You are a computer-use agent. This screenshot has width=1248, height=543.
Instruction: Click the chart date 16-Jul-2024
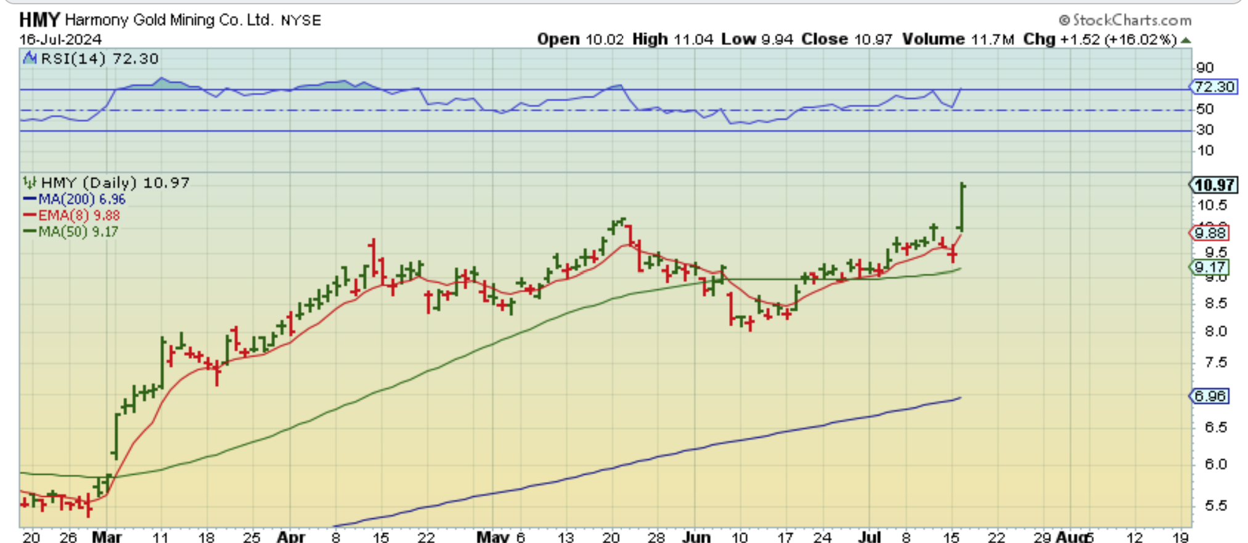click(x=60, y=39)
